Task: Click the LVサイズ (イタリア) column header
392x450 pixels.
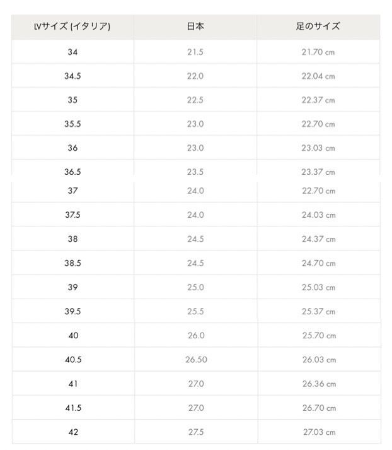Action: pos(72,27)
